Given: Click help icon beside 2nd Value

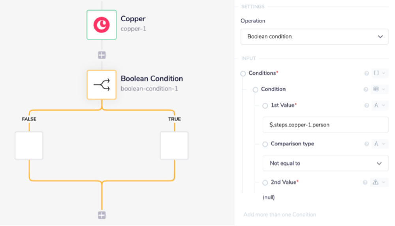Looking at the screenshot, I should click(x=365, y=183).
